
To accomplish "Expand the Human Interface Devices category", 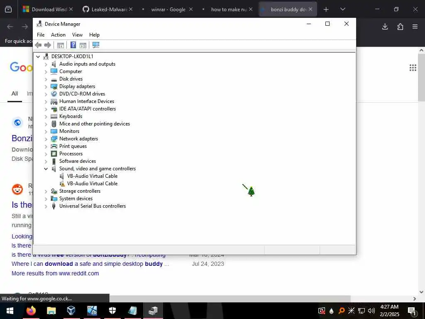I will click(x=46, y=102).
